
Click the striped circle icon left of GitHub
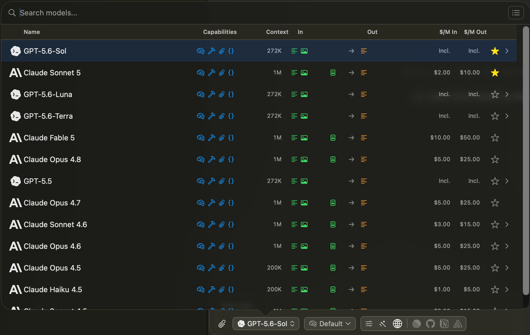417,324
